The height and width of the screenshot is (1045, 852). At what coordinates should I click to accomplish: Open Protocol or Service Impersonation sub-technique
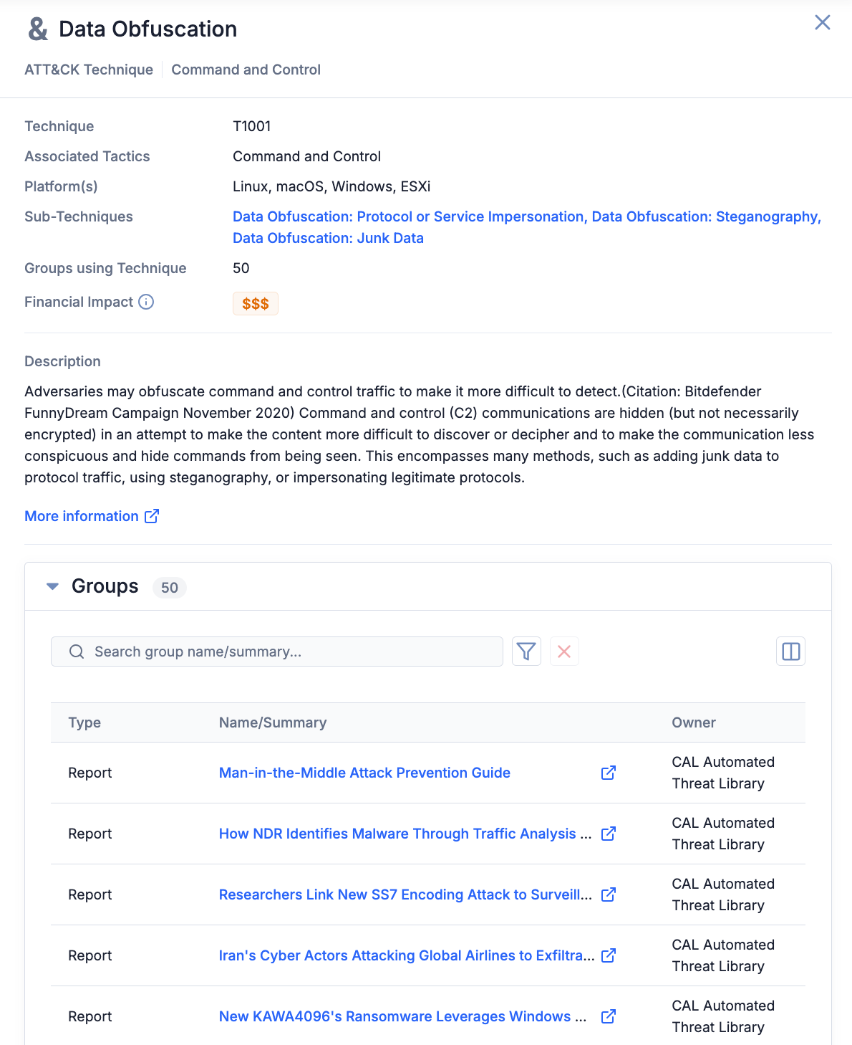(408, 216)
